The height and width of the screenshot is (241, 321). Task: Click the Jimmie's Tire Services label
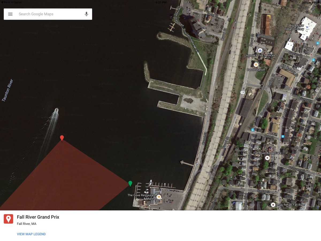260,55
